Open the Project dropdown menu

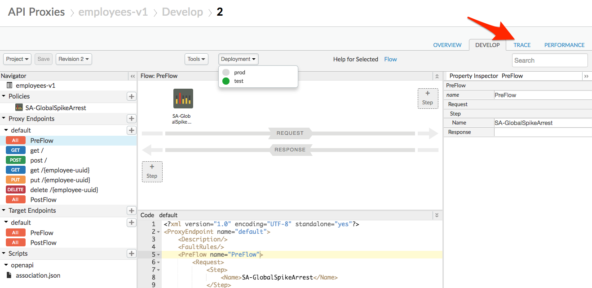click(x=18, y=59)
